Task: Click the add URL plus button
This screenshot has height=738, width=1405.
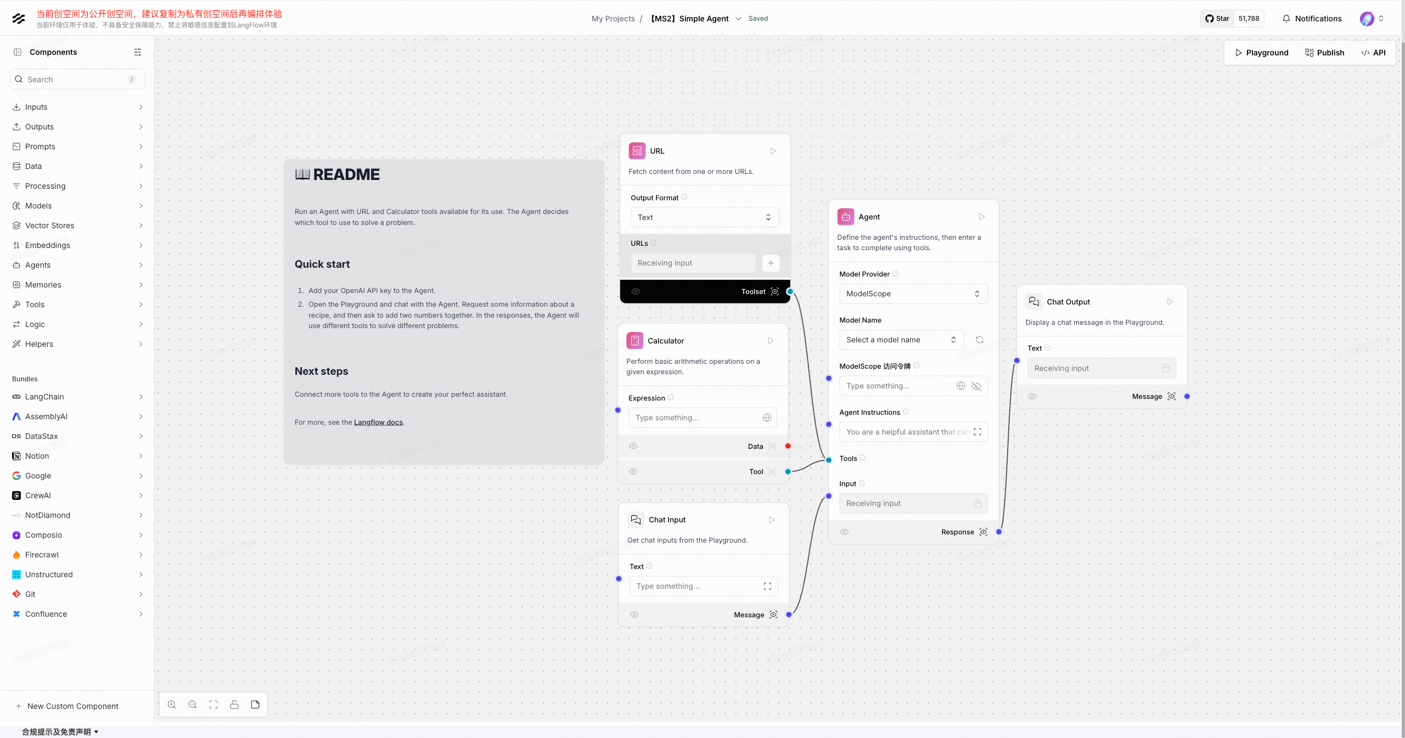Action: click(x=771, y=263)
